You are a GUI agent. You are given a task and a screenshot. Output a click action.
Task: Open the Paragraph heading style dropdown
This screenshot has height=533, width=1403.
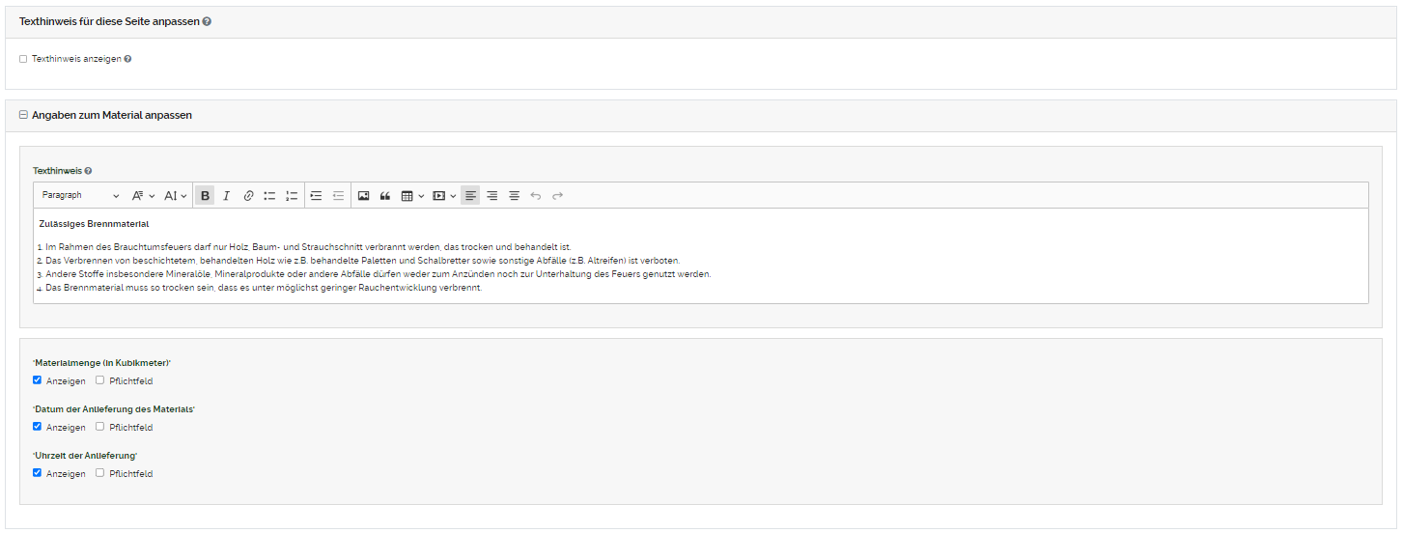click(x=80, y=196)
